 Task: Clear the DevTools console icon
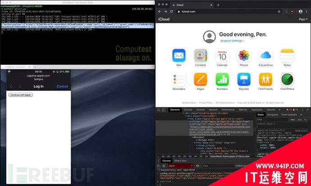[164, 166]
